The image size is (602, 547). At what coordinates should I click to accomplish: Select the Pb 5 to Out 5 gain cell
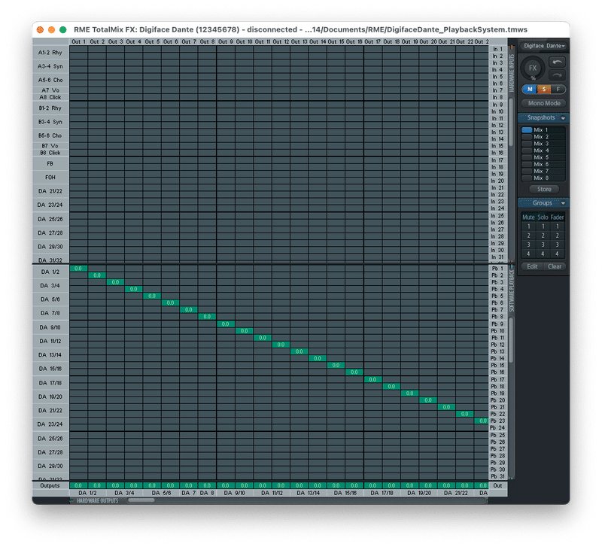click(152, 296)
